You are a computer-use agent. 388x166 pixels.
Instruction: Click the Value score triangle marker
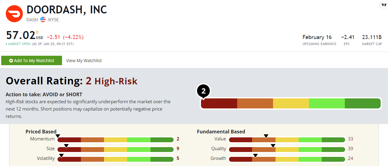pyautogui.click(x=266, y=136)
